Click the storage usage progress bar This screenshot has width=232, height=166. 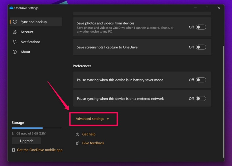(x=37, y=128)
